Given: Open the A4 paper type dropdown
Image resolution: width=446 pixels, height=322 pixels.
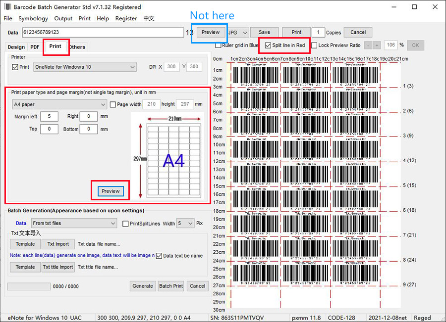Looking at the screenshot, I should coord(59,104).
